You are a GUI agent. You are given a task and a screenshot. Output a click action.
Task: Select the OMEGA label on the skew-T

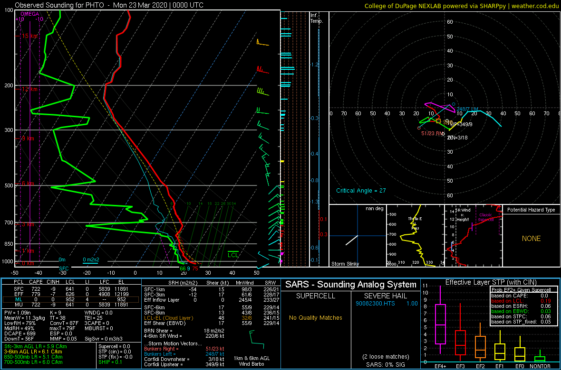click(29, 14)
